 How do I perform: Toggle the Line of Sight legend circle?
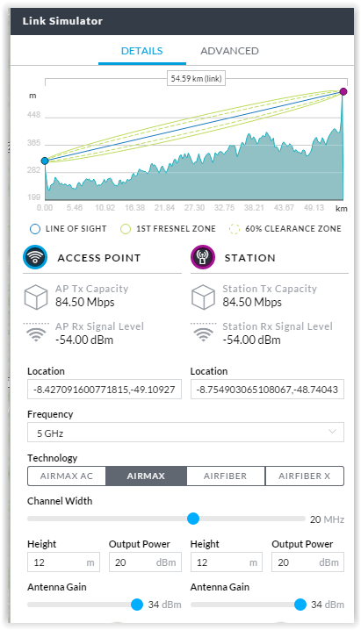pos(35,229)
